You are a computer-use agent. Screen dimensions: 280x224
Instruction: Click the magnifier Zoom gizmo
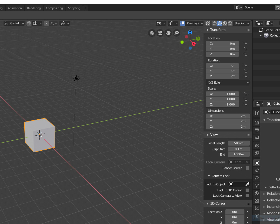(x=176, y=33)
